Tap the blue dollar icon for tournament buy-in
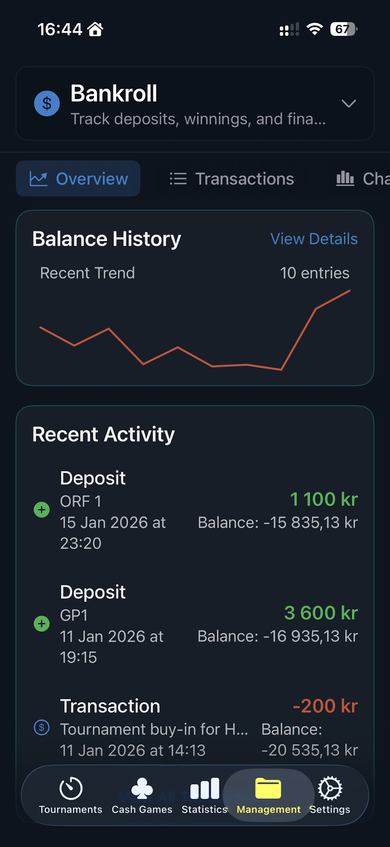Screen dimensions: 390x847 coord(42,727)
